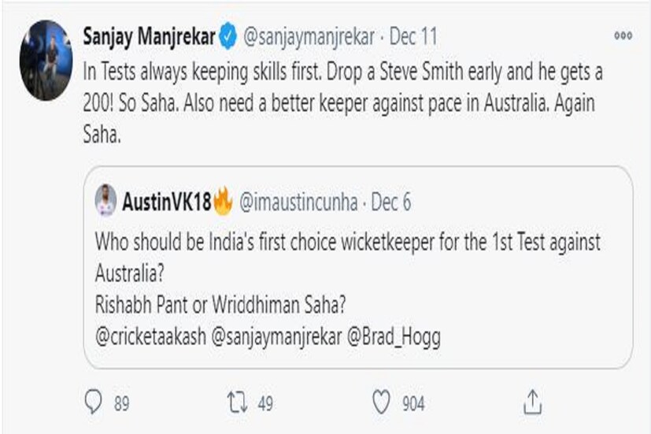The width and height of the screenshot is (651, 434).
Task: Click the retweet arrows icon
Action: (237, 402)
